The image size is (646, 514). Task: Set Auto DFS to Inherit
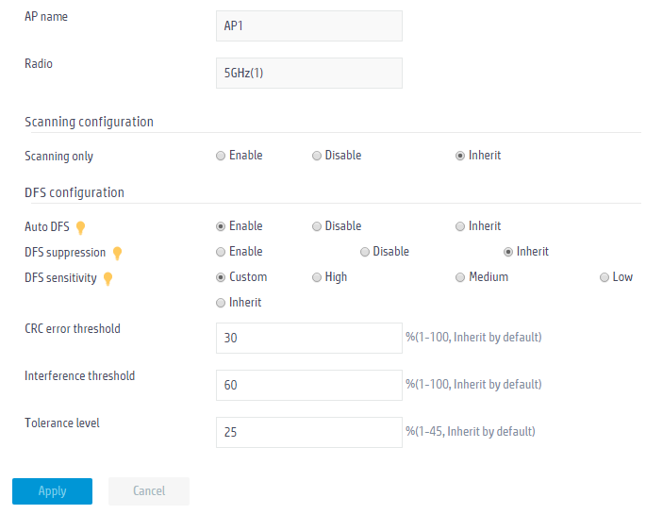pos(460,226)
